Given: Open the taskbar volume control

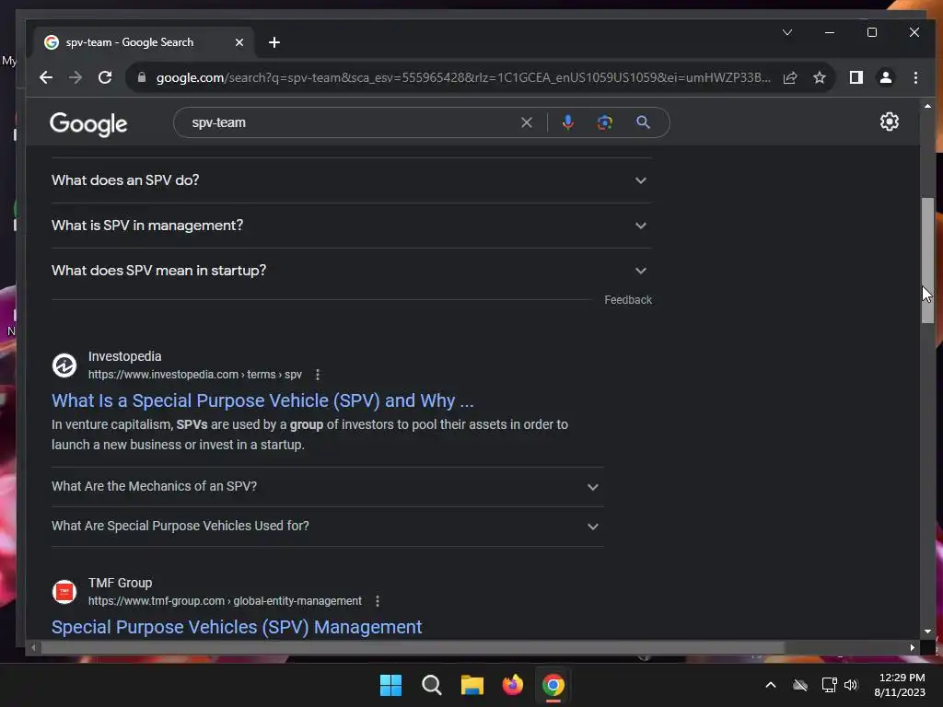Looking at the screenshot, I should click(851, 685).
